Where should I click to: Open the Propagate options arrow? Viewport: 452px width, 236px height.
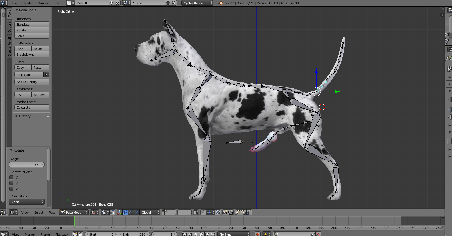[x=46, y=74]
